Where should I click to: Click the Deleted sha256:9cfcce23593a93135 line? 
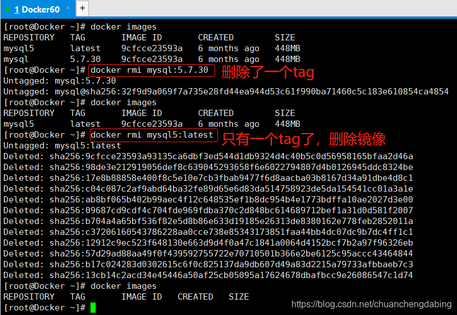tap(208, 156)
